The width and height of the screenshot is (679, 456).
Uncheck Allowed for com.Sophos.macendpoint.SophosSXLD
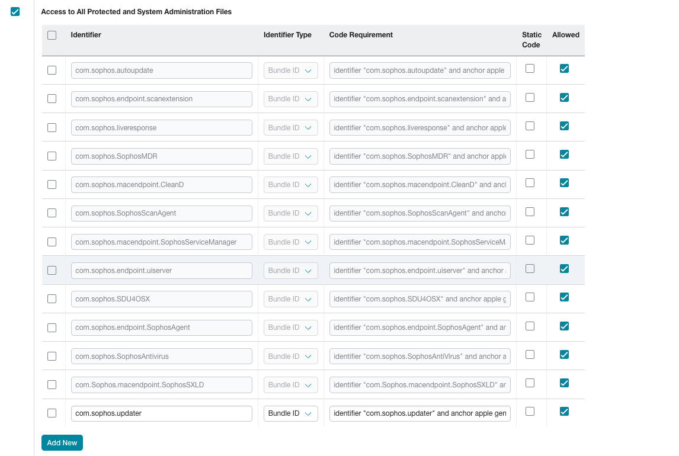coord(564,383)
